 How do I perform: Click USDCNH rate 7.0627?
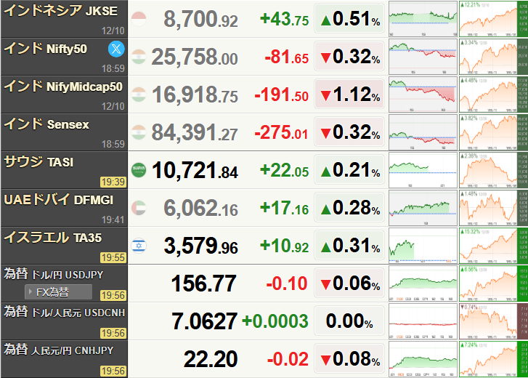[x=204, y=321]
